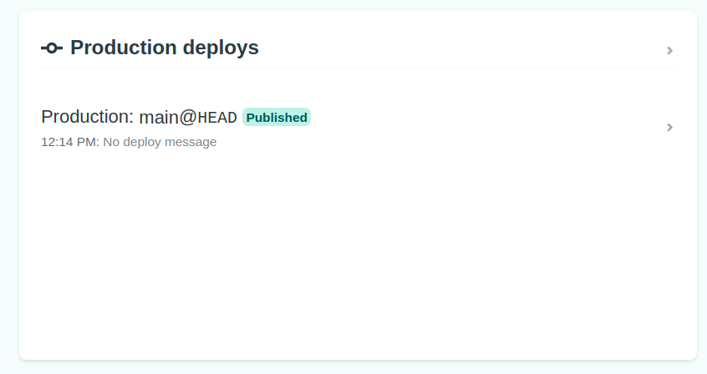Open deploy details via the main@HEAD row chevron
This screenshot has height=374, width=707.
coord(669,127)
